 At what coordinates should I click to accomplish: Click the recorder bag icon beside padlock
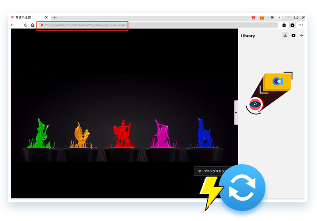click(292, 25)
